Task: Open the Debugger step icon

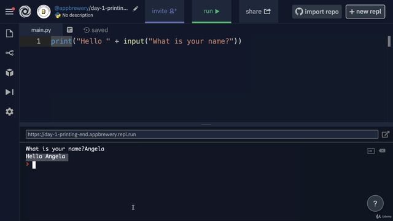Action: pyautogui.click(x=10, y=92)
